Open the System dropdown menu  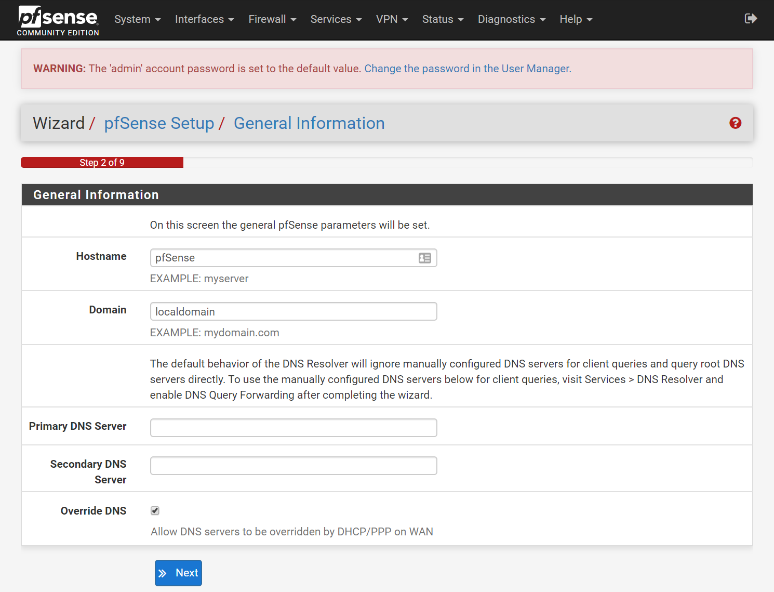(x=138, y=19)
